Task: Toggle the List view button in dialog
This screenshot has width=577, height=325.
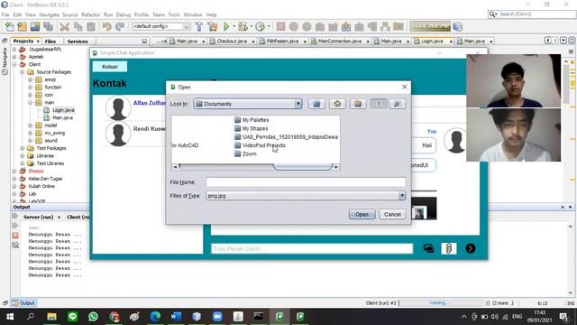Action: click(379, 104)
